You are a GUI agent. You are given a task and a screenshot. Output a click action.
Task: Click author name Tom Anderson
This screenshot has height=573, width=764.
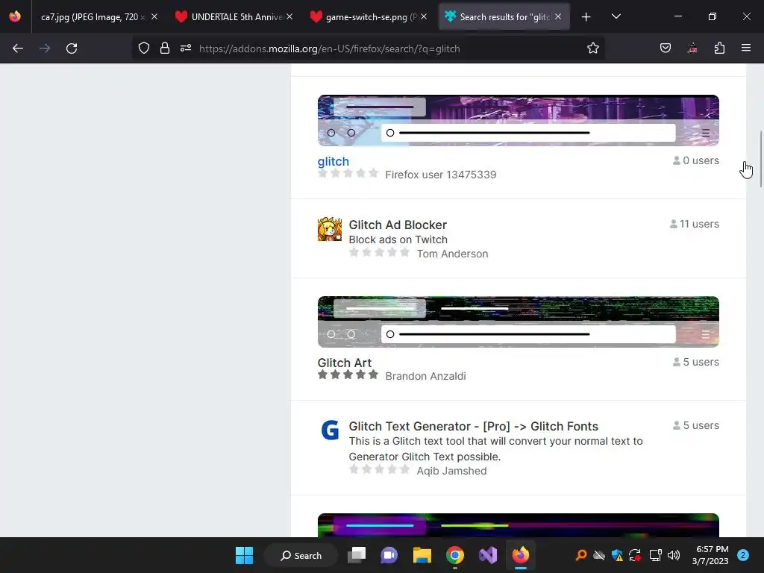click(x=452, y=254)
